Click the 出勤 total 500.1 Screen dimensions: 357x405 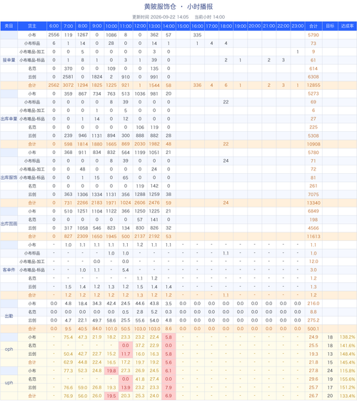313,329
